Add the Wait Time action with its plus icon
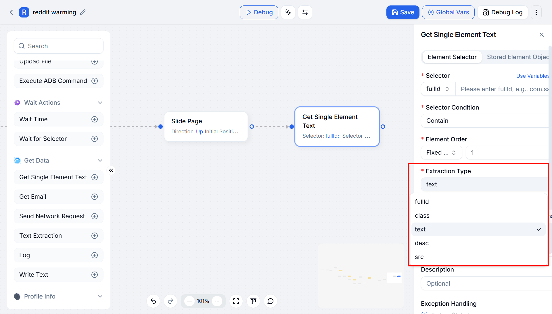 click(95, 119)
